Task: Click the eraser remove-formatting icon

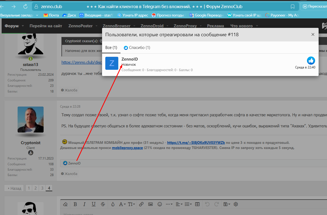Action: click(65, 204)
